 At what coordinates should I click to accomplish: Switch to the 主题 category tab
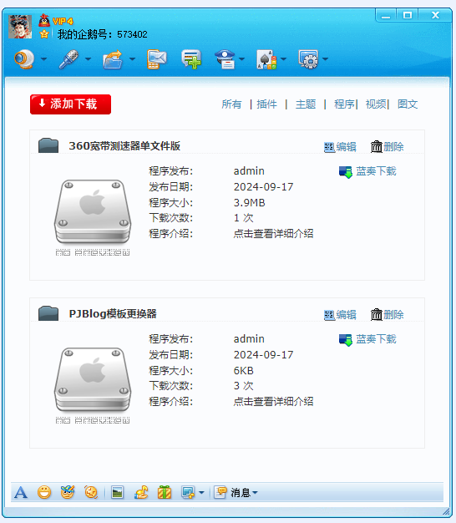[x=306, y=104]
